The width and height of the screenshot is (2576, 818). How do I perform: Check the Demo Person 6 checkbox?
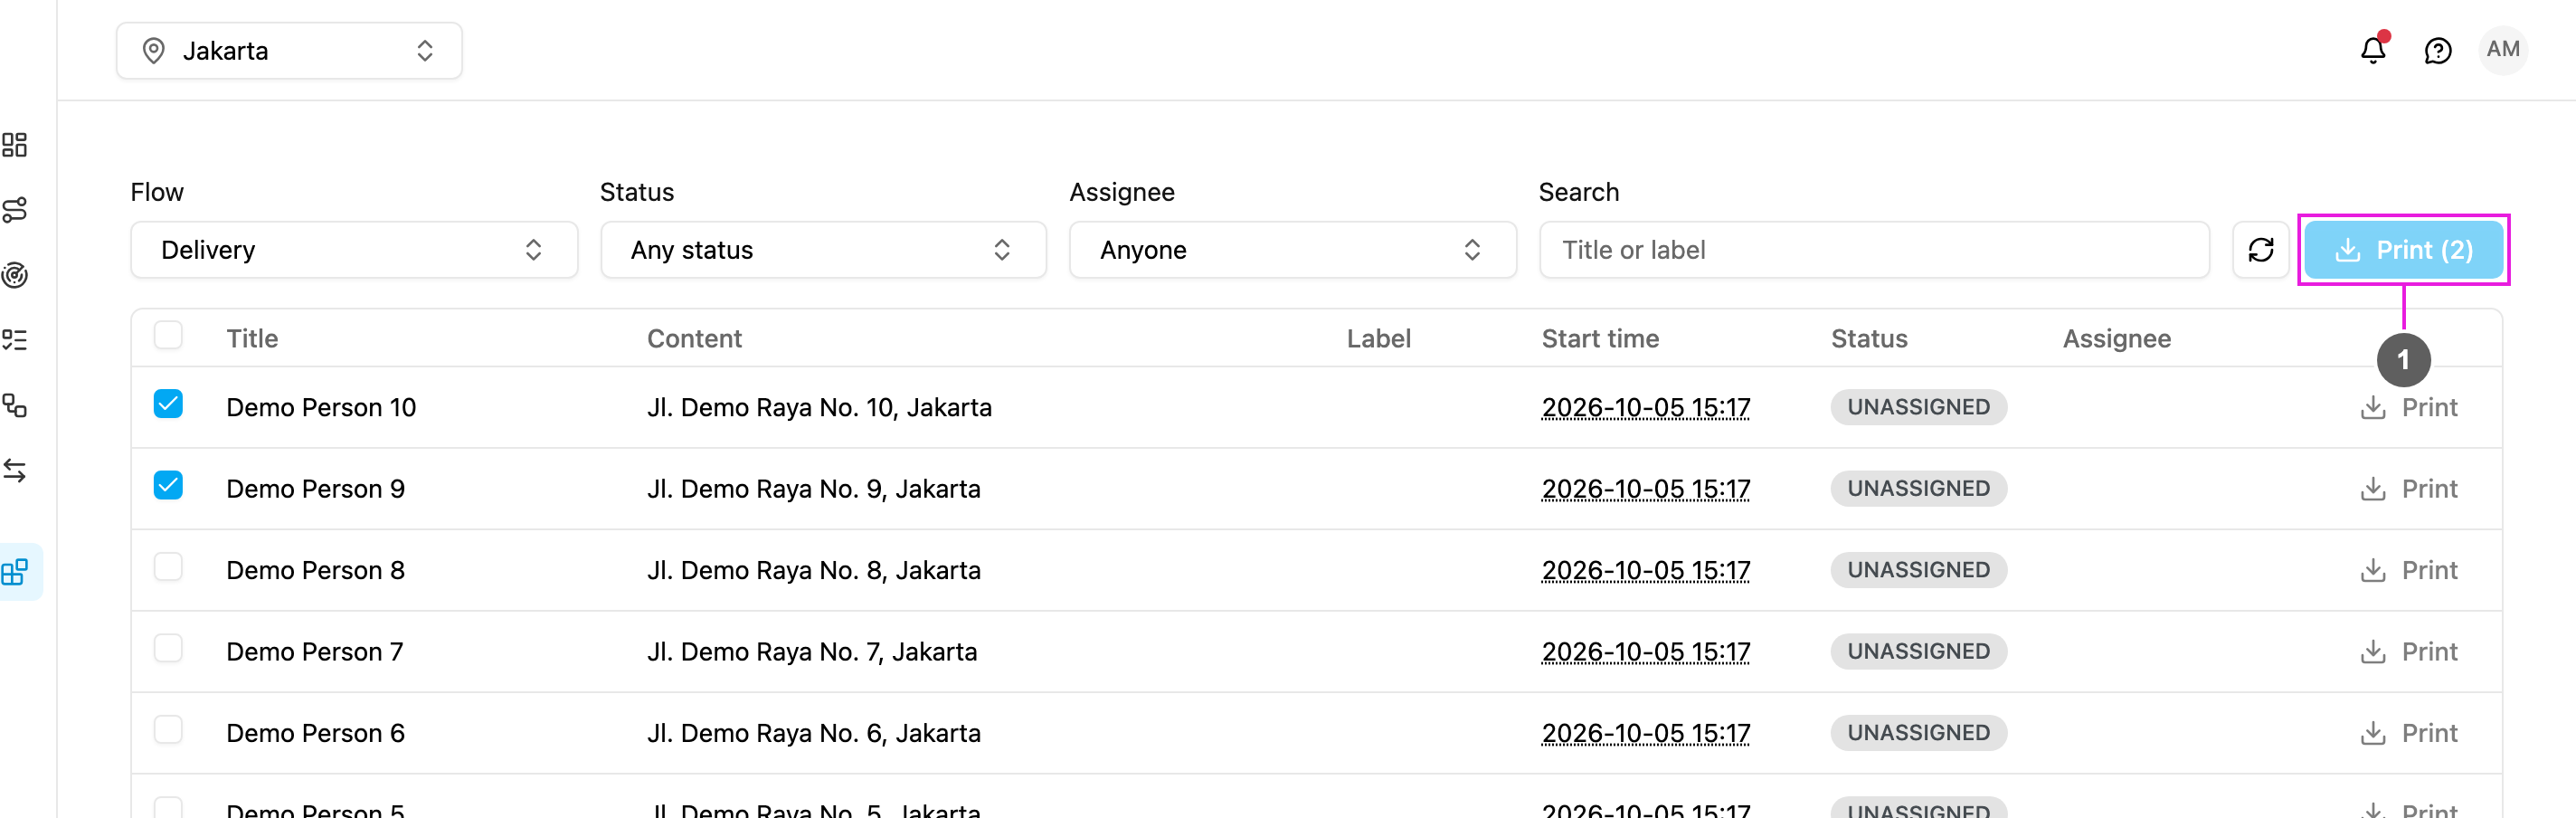[168, 730]
